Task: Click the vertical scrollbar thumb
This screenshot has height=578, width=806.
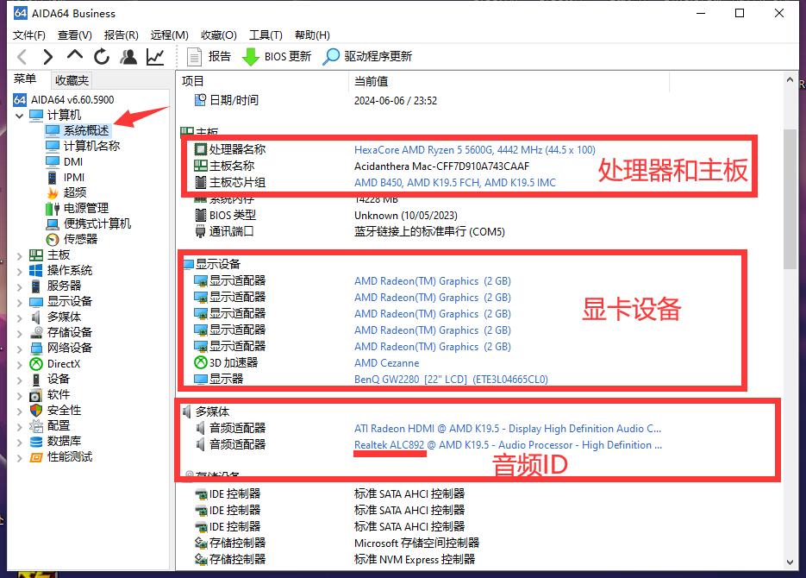Action: (x=790, y=199)
